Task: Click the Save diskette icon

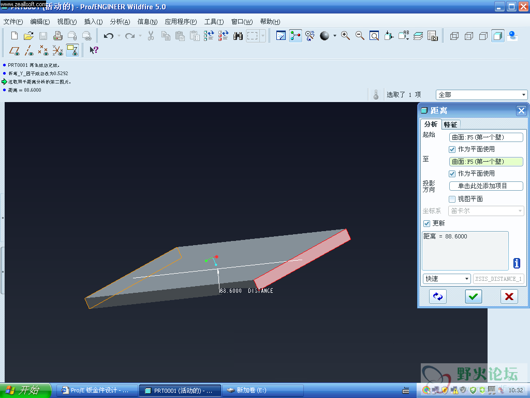Action: pyautogui.click(x=43, y=36)
